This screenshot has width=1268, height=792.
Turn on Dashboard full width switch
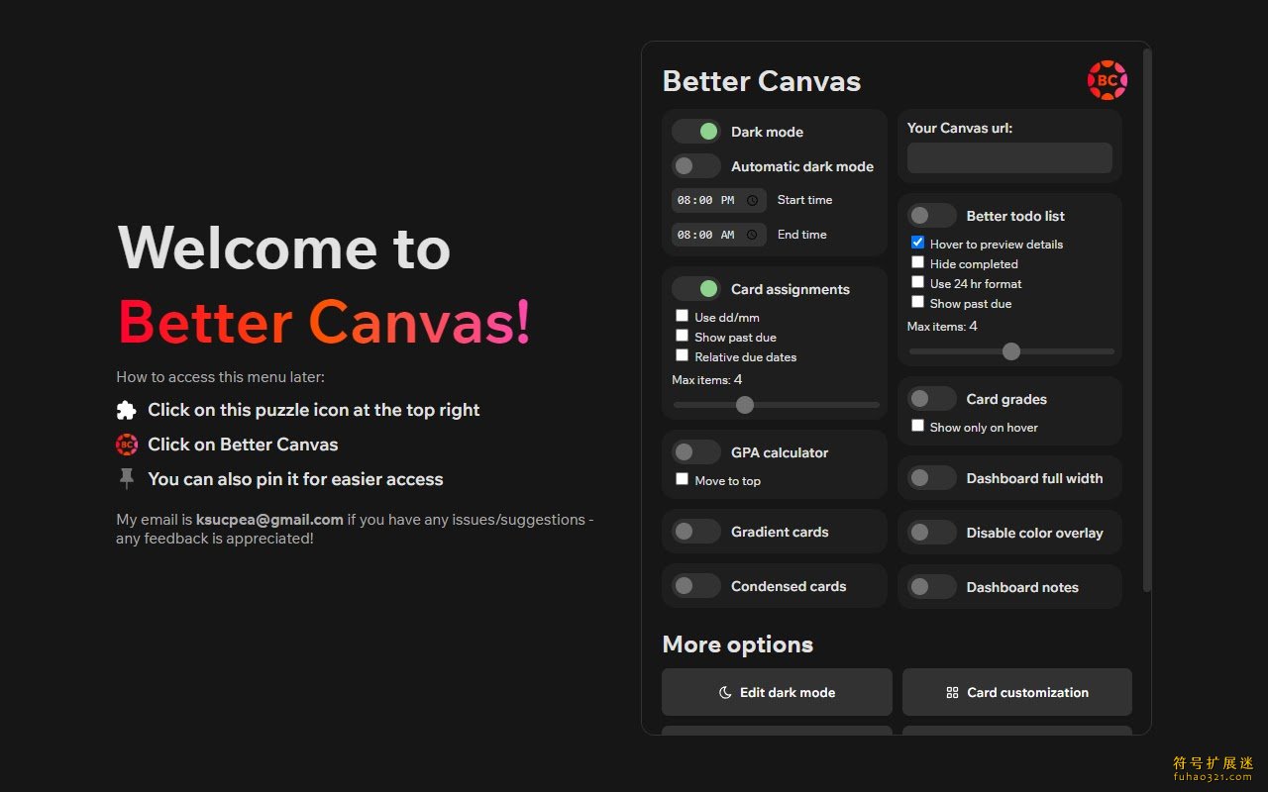pyautogui.click(x=932, y=478)
